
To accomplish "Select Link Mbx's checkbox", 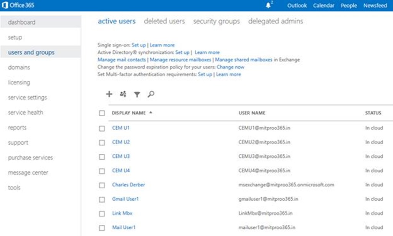I will click(102, 214).
